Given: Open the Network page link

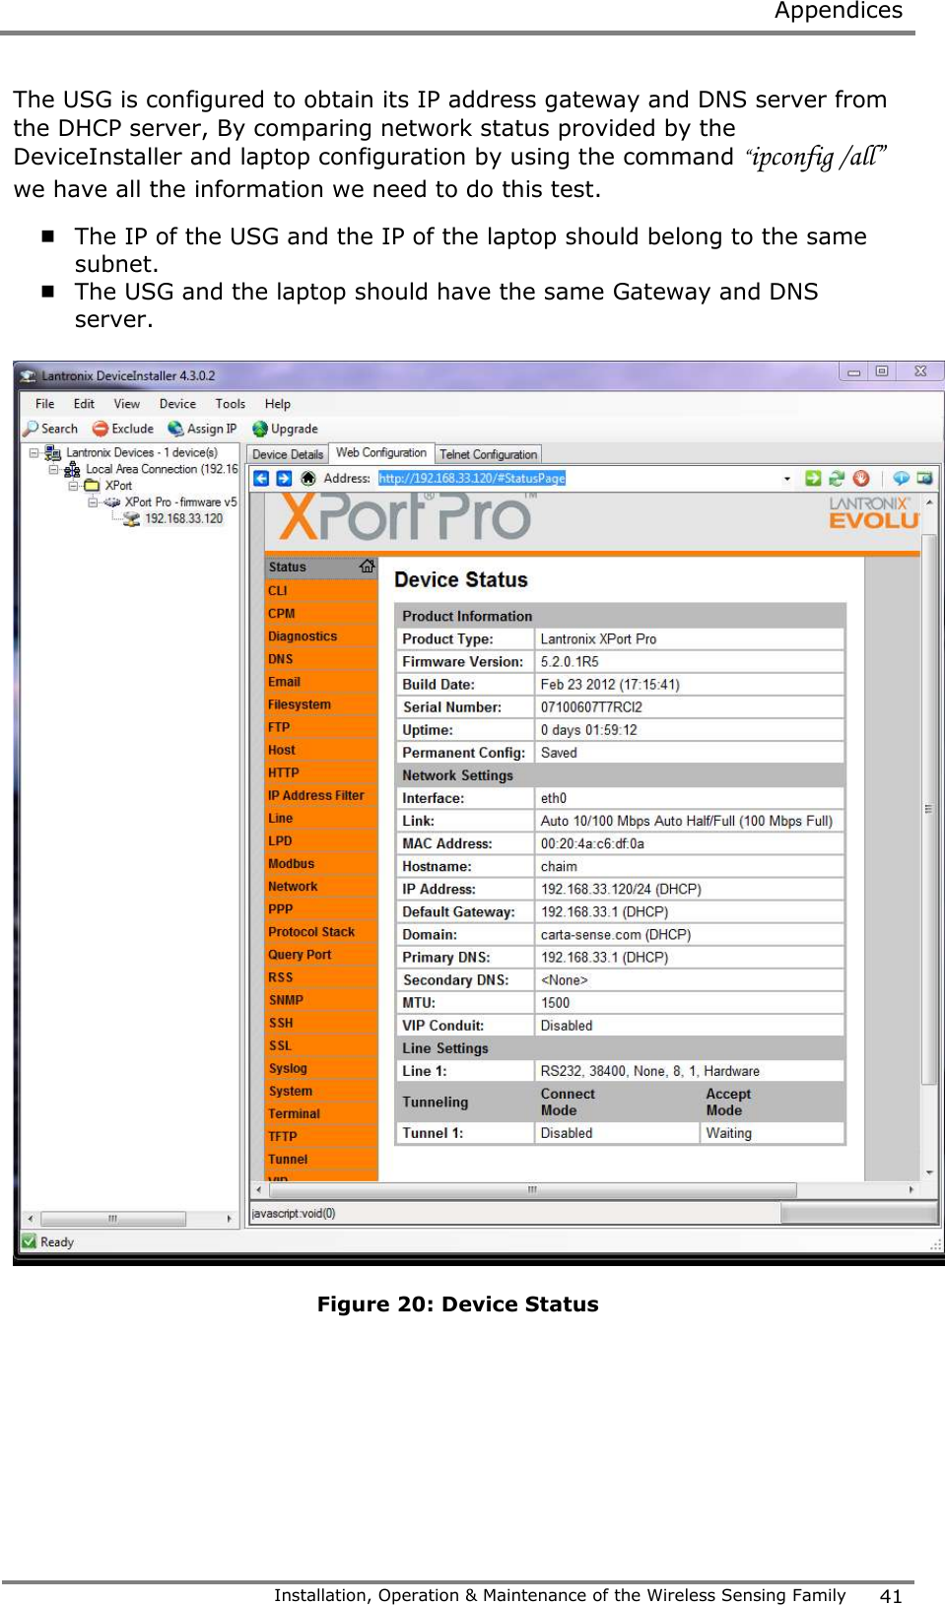Looking at the screenshot, I should pyautogui.click(x=293, y=887).
